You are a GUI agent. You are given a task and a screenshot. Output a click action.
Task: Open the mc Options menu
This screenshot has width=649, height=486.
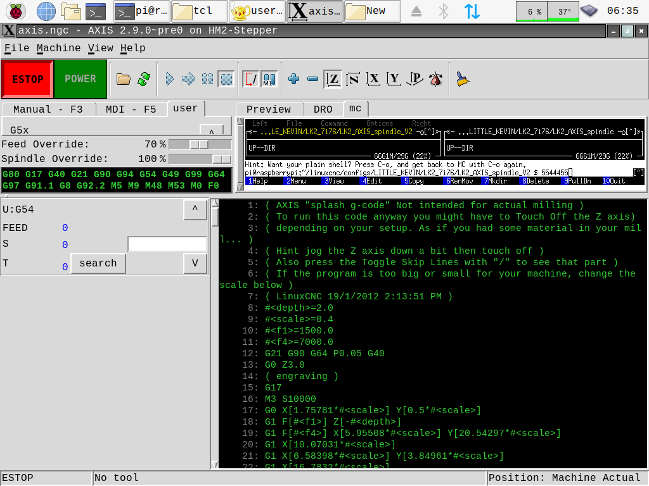[380, 123]
